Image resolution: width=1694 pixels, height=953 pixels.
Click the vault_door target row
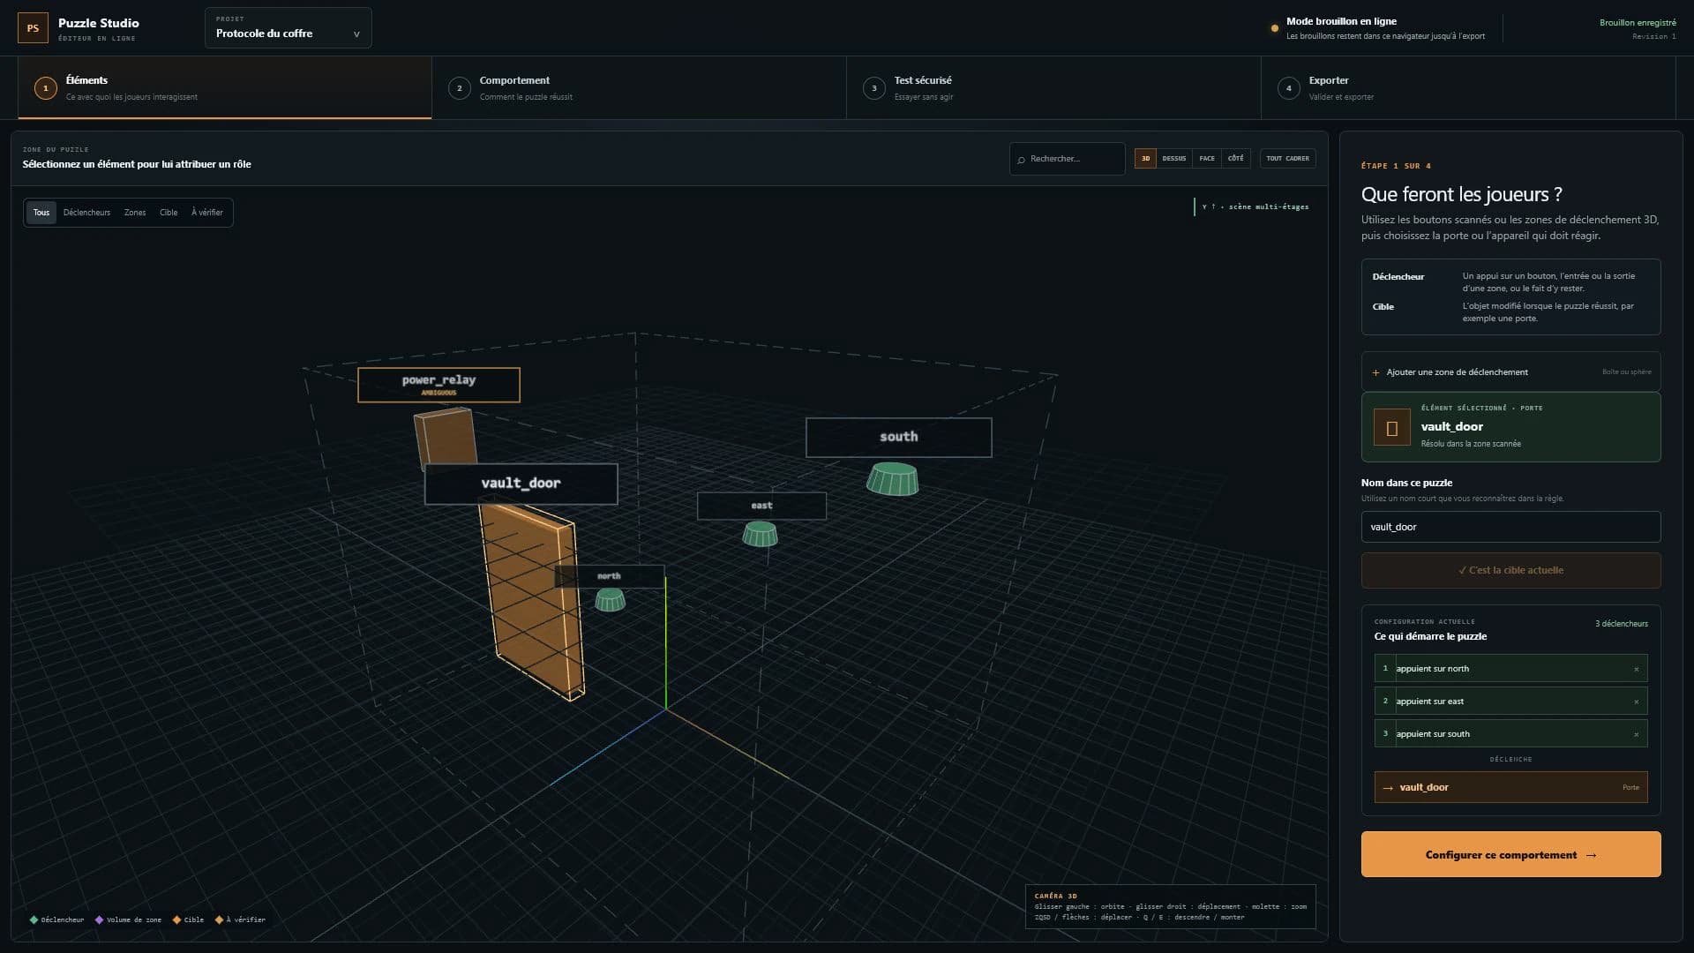[x=1510, y=787]
